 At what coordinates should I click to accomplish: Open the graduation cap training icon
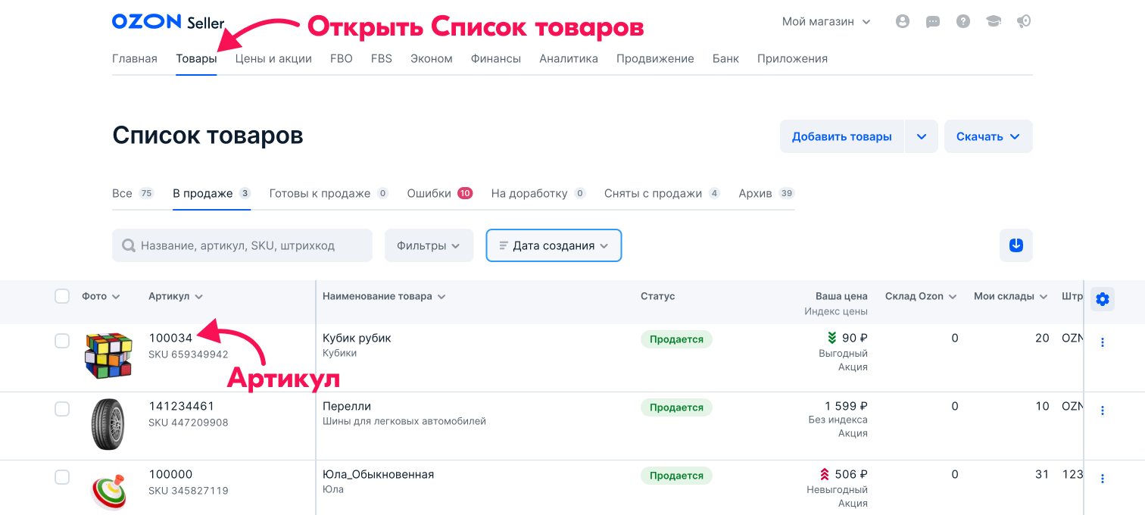(x=994, y=22)
